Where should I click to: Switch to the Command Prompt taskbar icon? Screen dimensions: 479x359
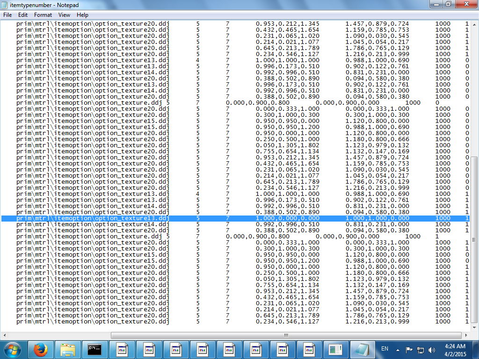click(x=95, y=349)
